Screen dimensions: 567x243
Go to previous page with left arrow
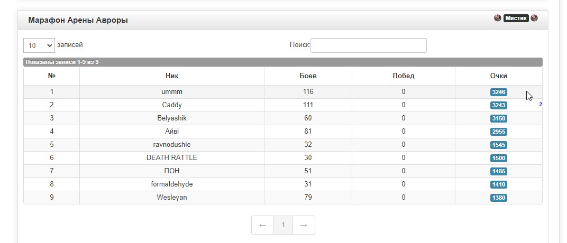click(262, 225)
